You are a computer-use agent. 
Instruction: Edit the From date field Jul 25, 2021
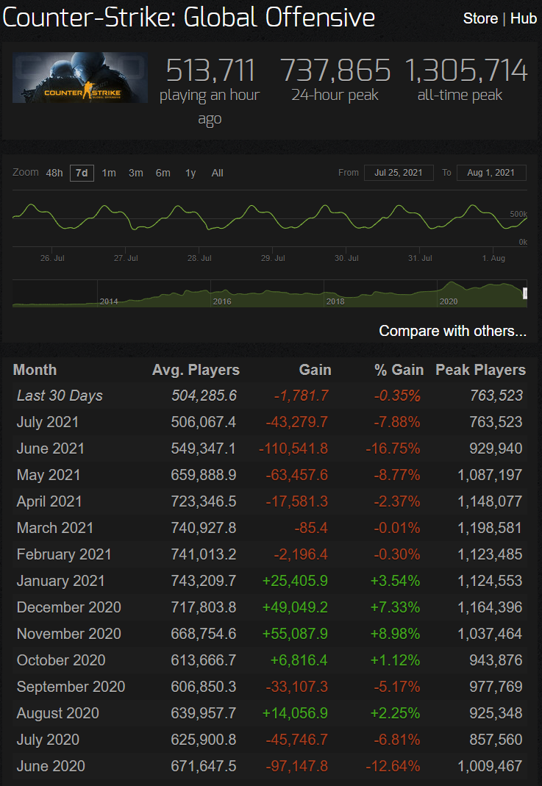coord(399,173)
